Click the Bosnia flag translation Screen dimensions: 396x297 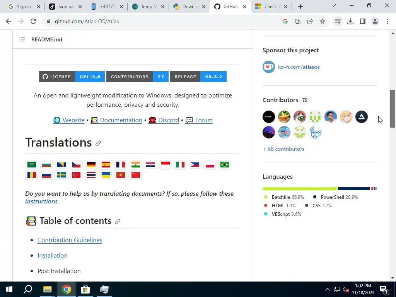[61, 165]
